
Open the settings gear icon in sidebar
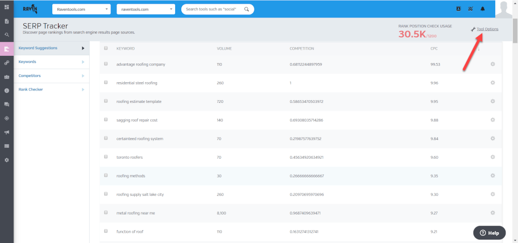7,160
